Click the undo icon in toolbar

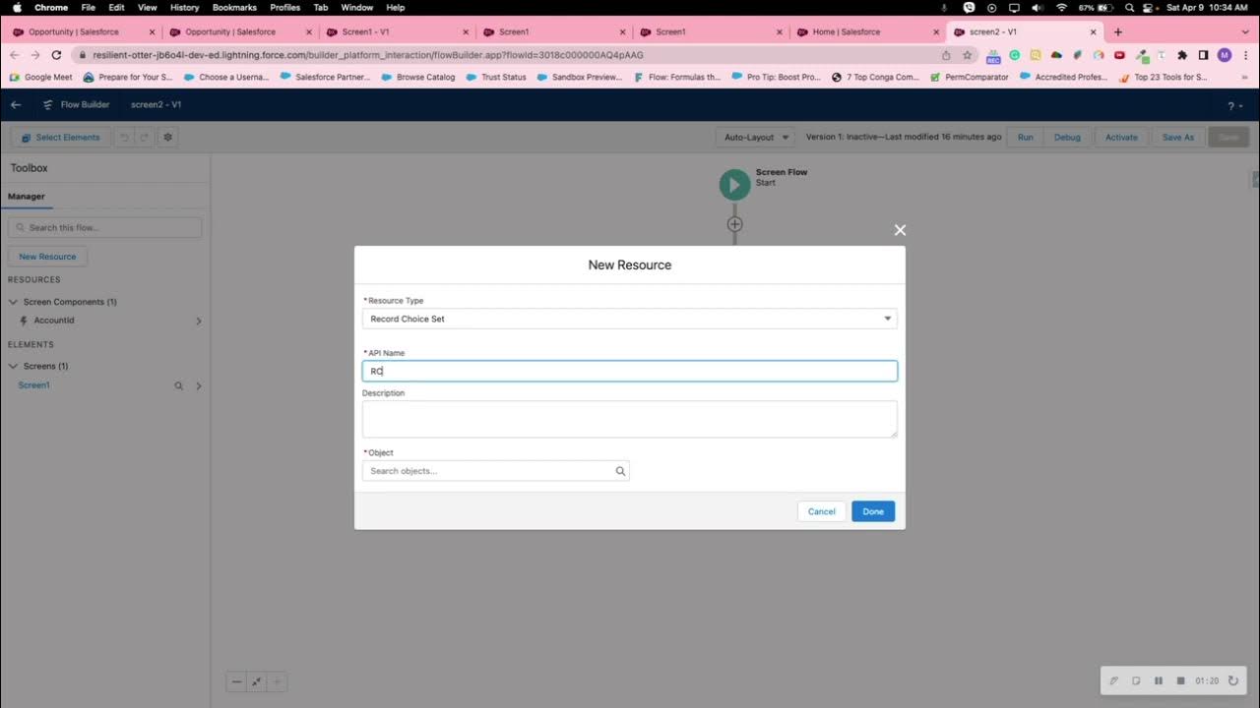point(124,138)
